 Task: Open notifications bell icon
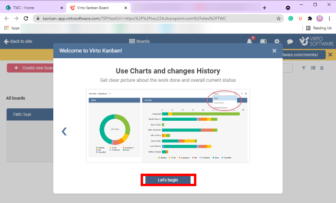click(250, 40)
